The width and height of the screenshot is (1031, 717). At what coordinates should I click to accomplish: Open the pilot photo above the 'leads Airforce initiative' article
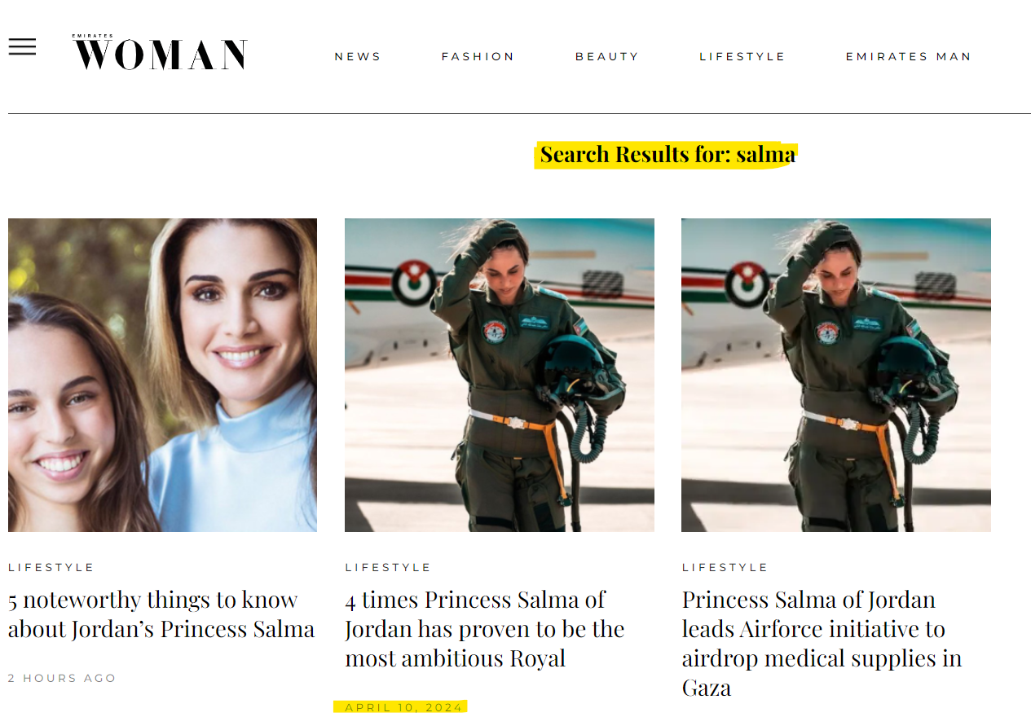pos(836,375)
